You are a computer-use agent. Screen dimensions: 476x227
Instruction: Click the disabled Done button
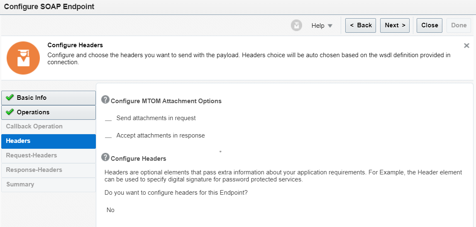tap(459, 25)
